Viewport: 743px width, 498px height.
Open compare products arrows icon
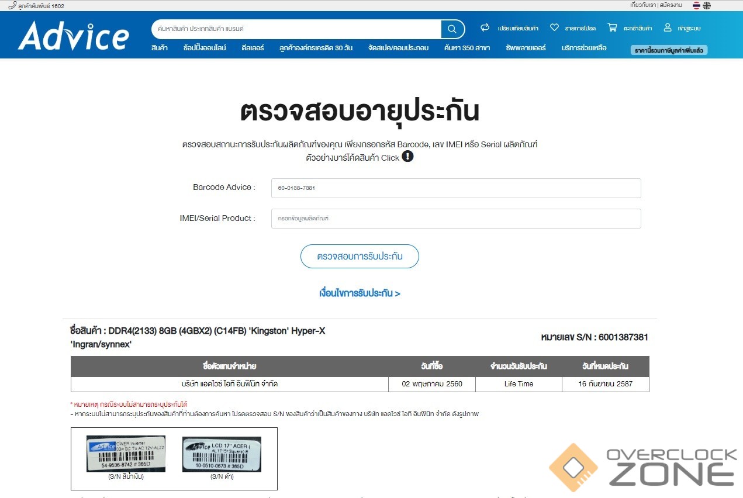coord(485,27)
